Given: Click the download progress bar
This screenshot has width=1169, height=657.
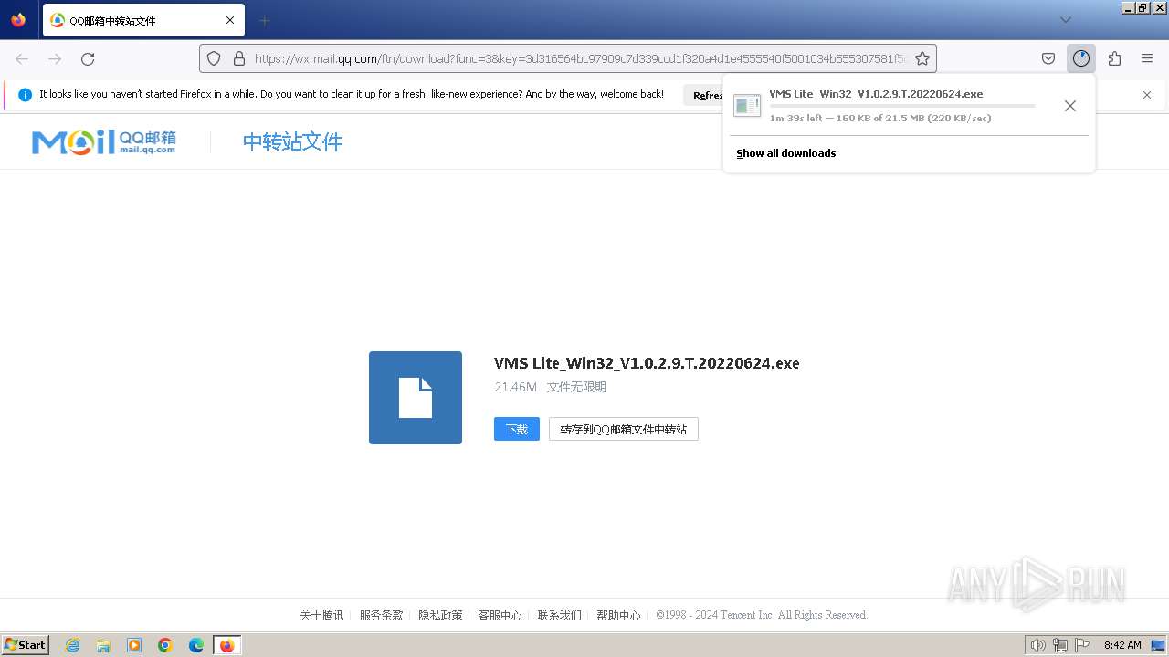Looking at the screenshot, I should (x=902, y=106).
